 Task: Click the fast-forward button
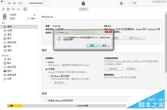pyautogui.click(x=21, y=3)
